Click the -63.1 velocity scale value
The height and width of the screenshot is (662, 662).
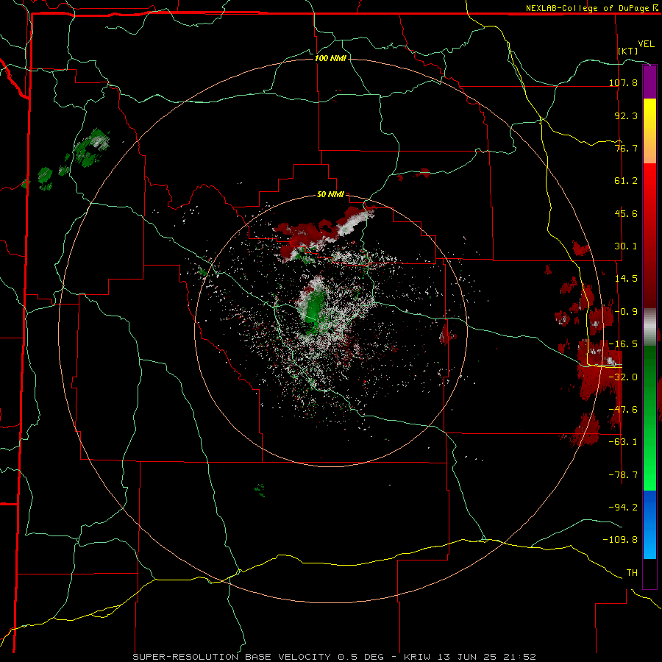coord(623,442)
